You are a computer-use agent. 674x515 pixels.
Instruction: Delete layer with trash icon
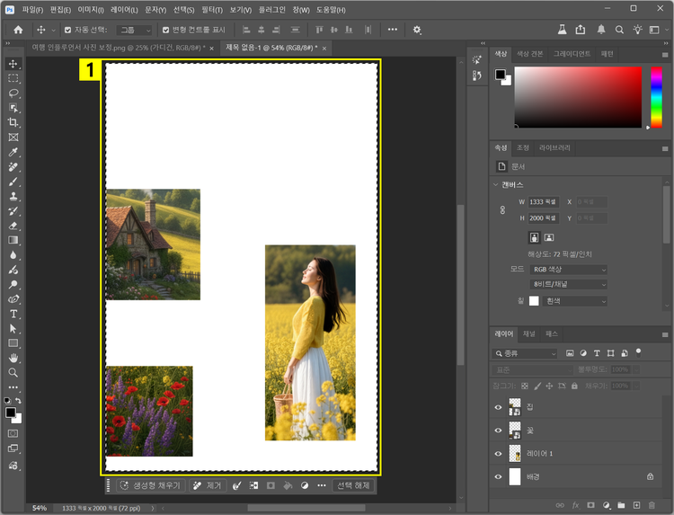pos(651,505)
